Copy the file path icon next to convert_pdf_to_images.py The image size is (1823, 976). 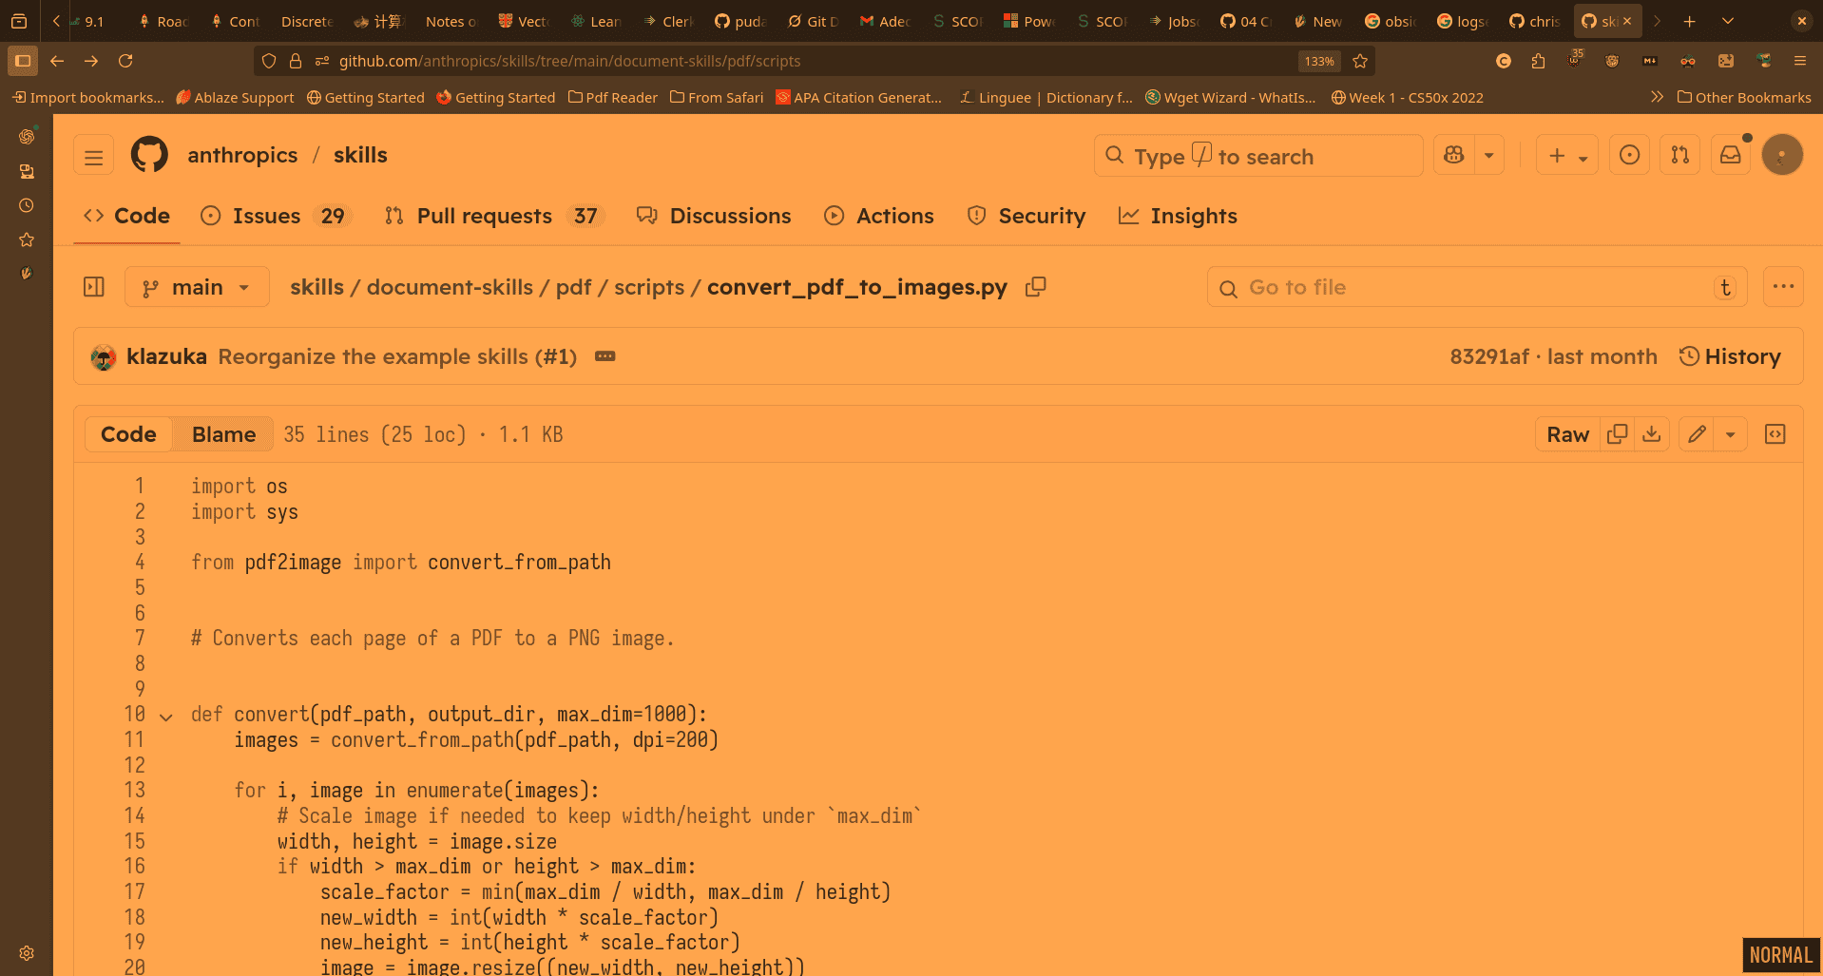click(x=1036, y=287)
